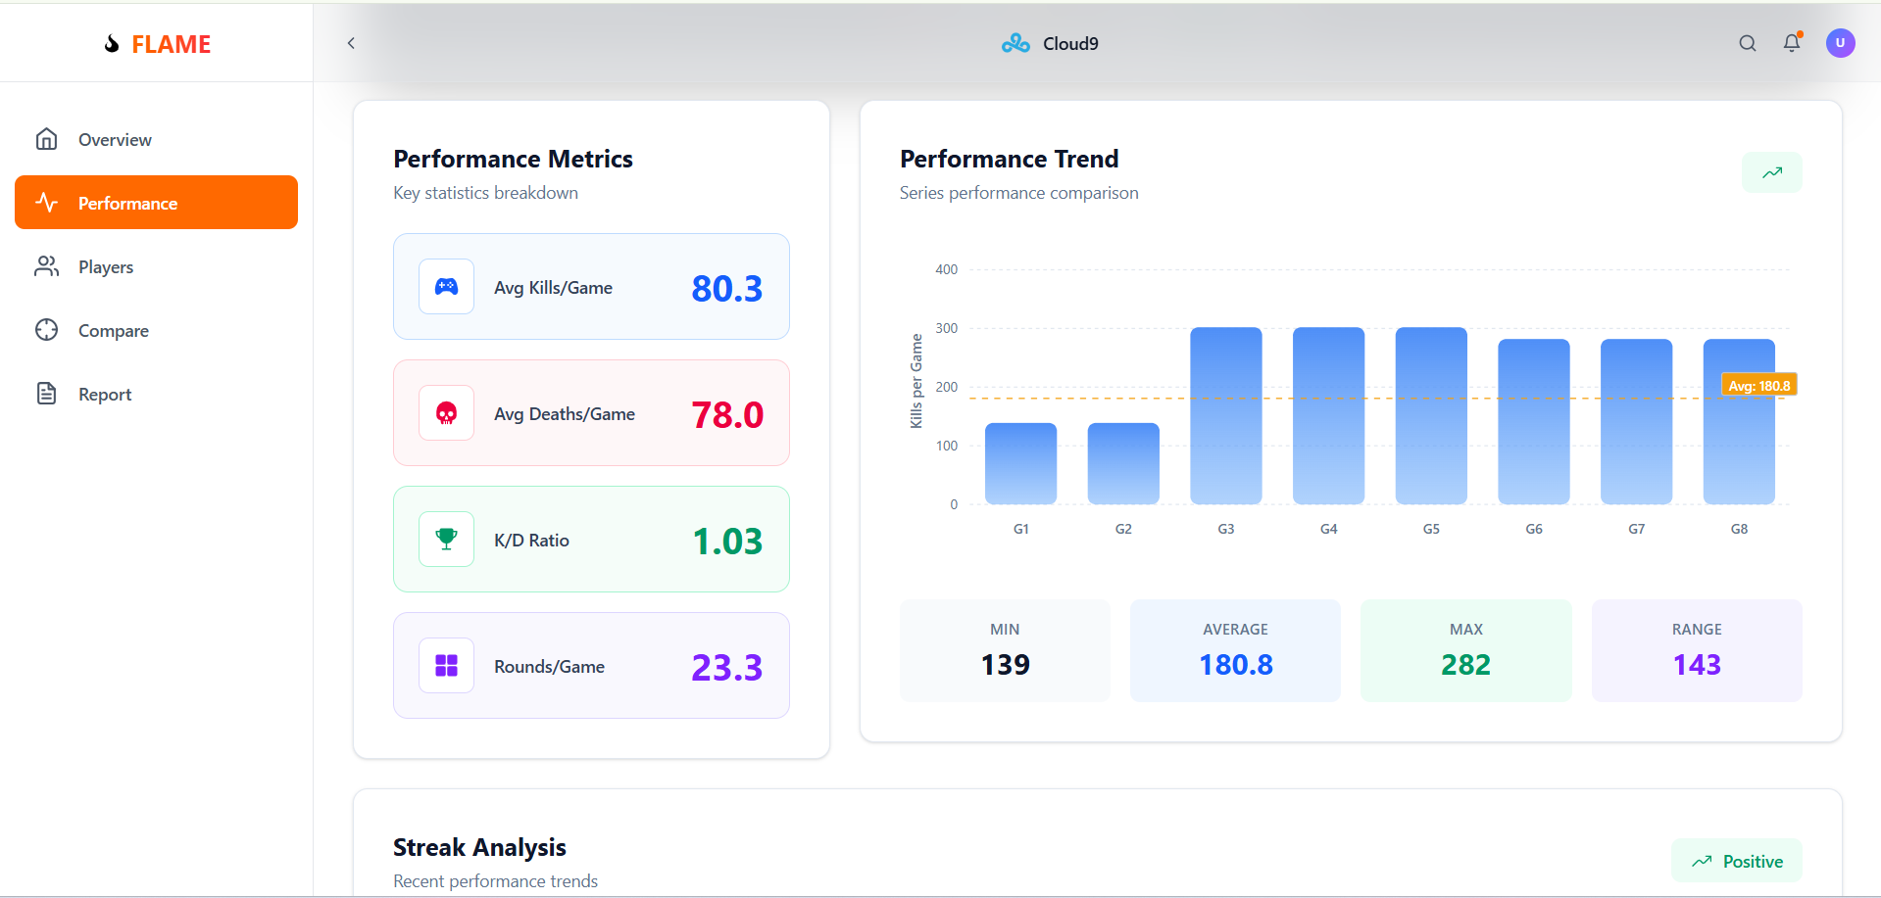Click the Performance activity pulse icon
The width and height of the screenshot is (1881, 898).
[x=46, y=203]
